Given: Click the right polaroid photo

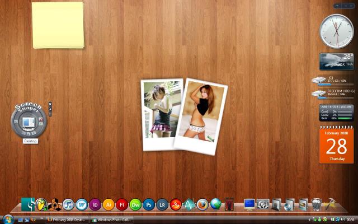Looking at the screenshot, I should [x=202, y=116].
